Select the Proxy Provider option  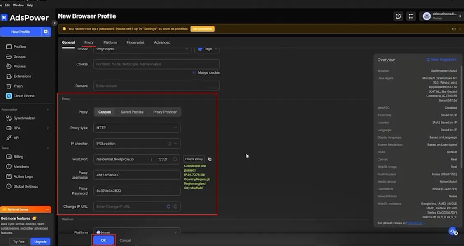[165, 112]
